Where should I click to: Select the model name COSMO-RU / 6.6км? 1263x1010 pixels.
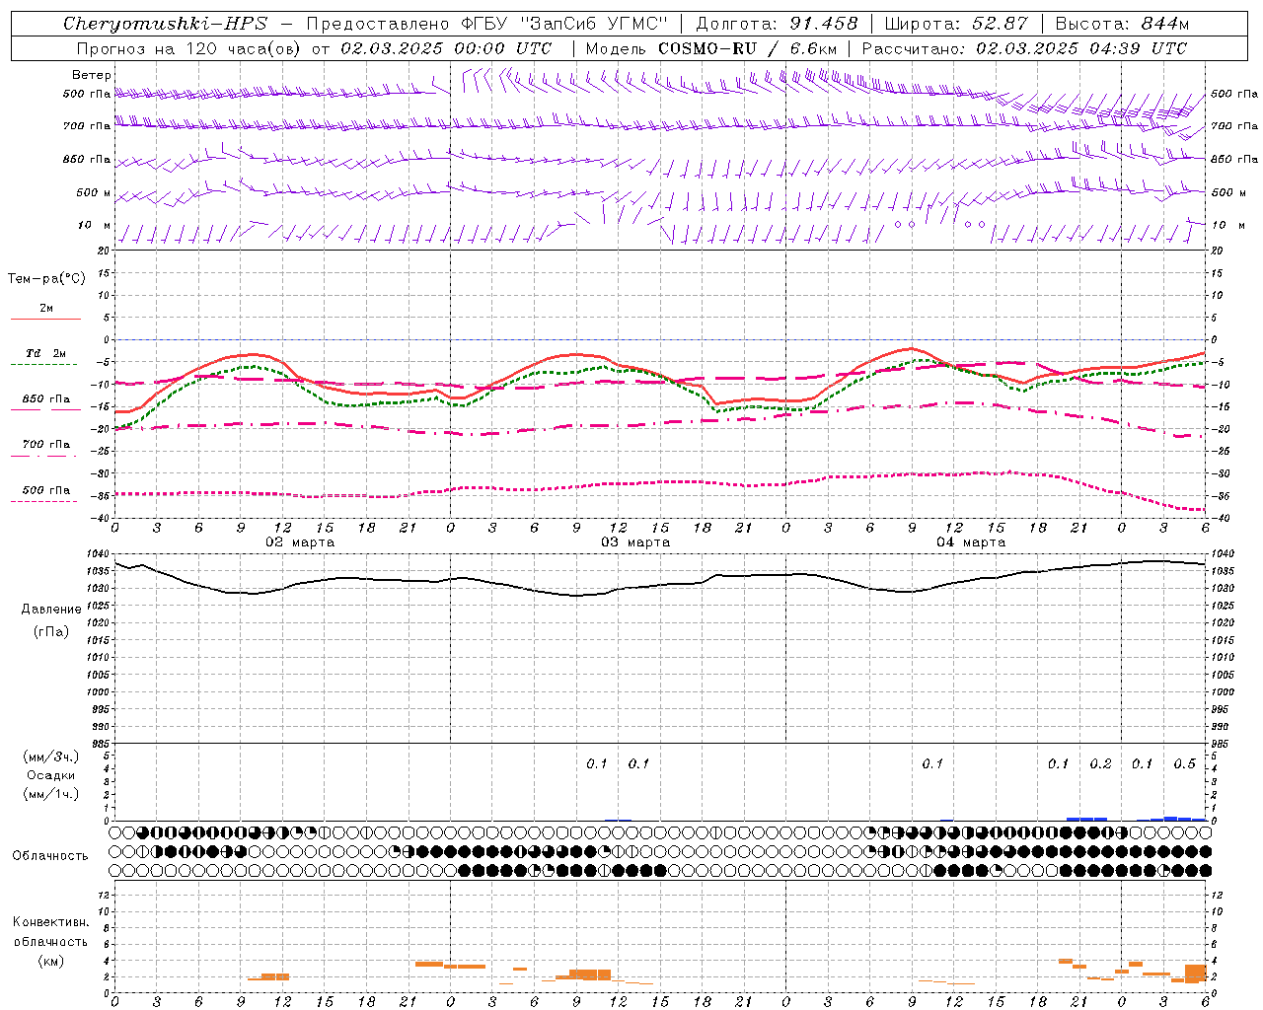click(x=748, y=48)
